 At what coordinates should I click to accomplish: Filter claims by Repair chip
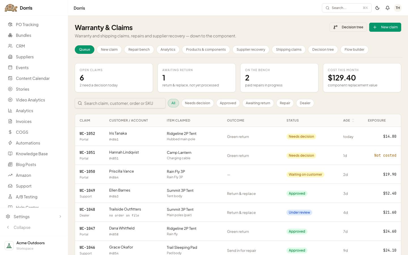[x=285, y=103]
